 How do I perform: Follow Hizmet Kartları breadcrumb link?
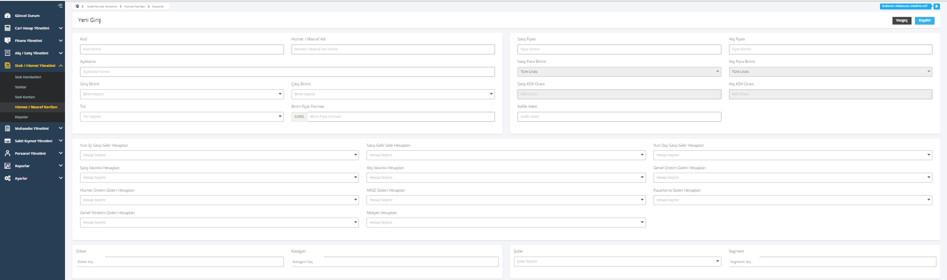point(134,6)
